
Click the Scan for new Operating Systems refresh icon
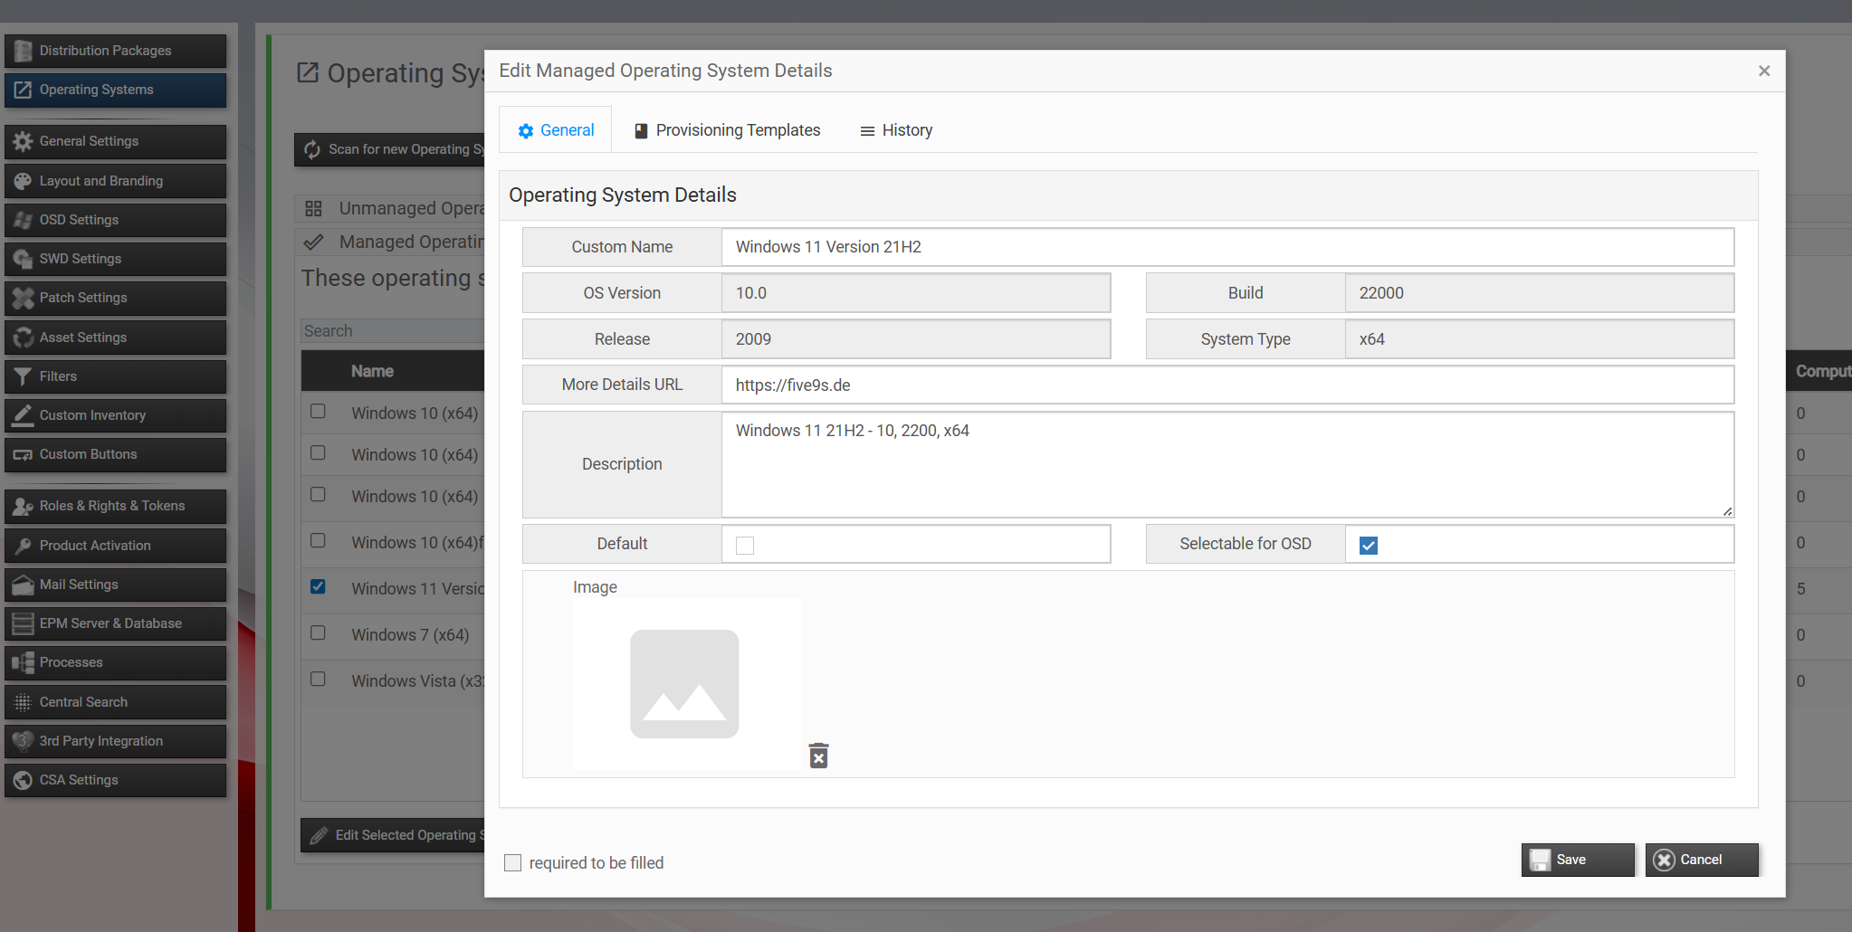312,149
